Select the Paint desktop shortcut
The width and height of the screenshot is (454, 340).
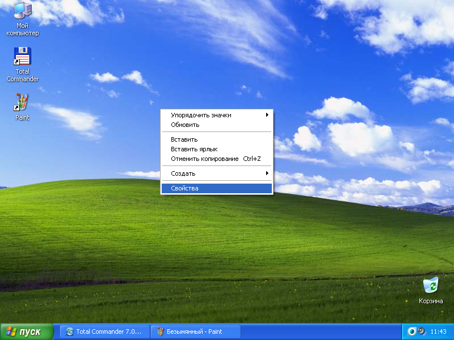(x=22, y=107)
